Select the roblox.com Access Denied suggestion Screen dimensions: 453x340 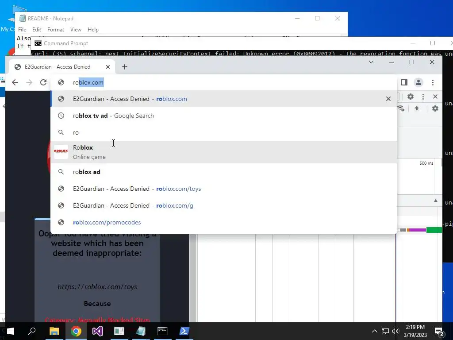(224, 99)
